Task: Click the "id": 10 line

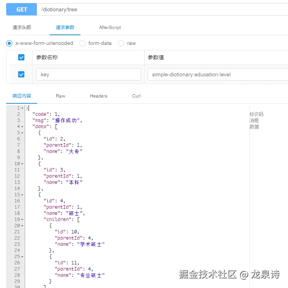Action: click(x=67, y=232)
